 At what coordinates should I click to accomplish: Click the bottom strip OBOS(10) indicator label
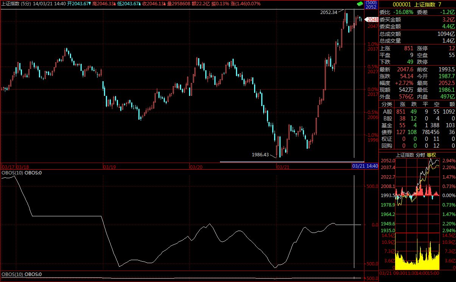pos(12,274)
